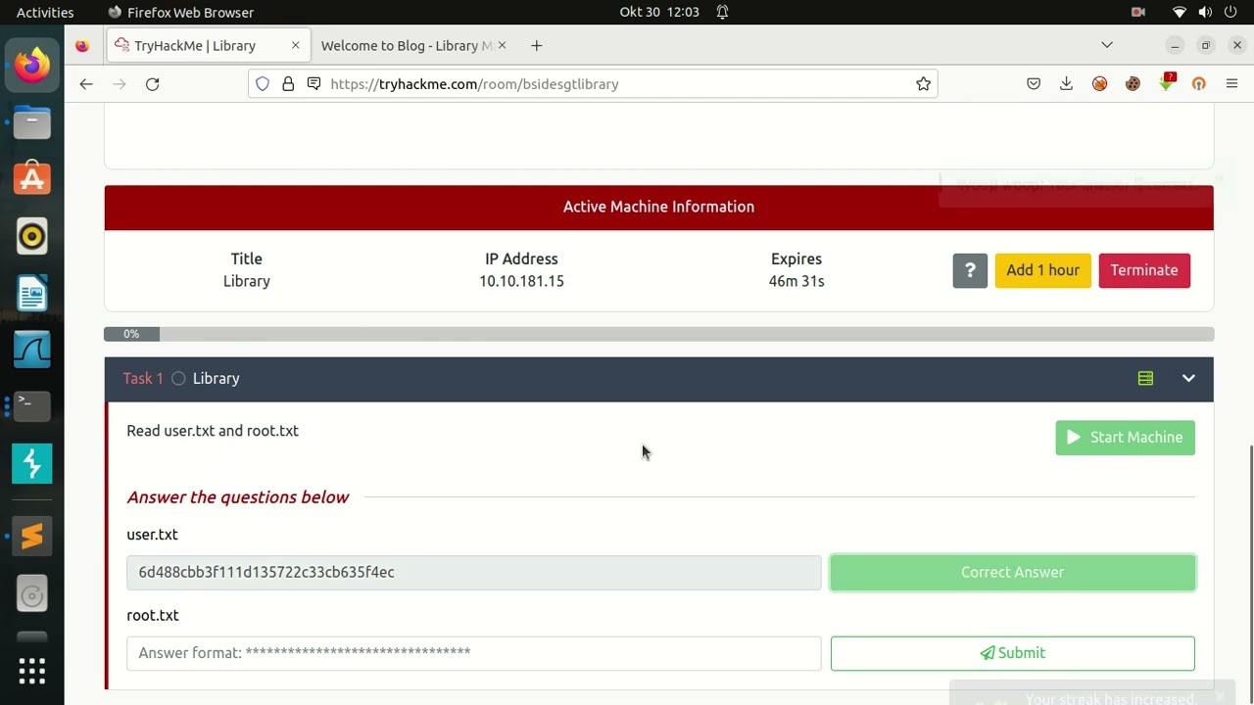This screenshot has height=705, width=1254.
Task: Click Add 1 hour button
Action: point(1042,270)
